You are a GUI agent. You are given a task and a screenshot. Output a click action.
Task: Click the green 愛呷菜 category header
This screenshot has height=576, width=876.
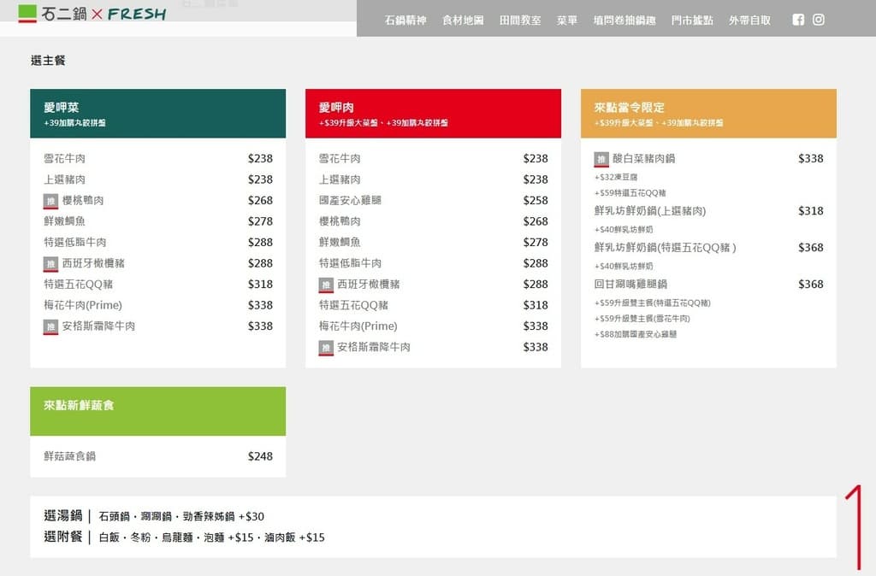[x=158, y=114]
